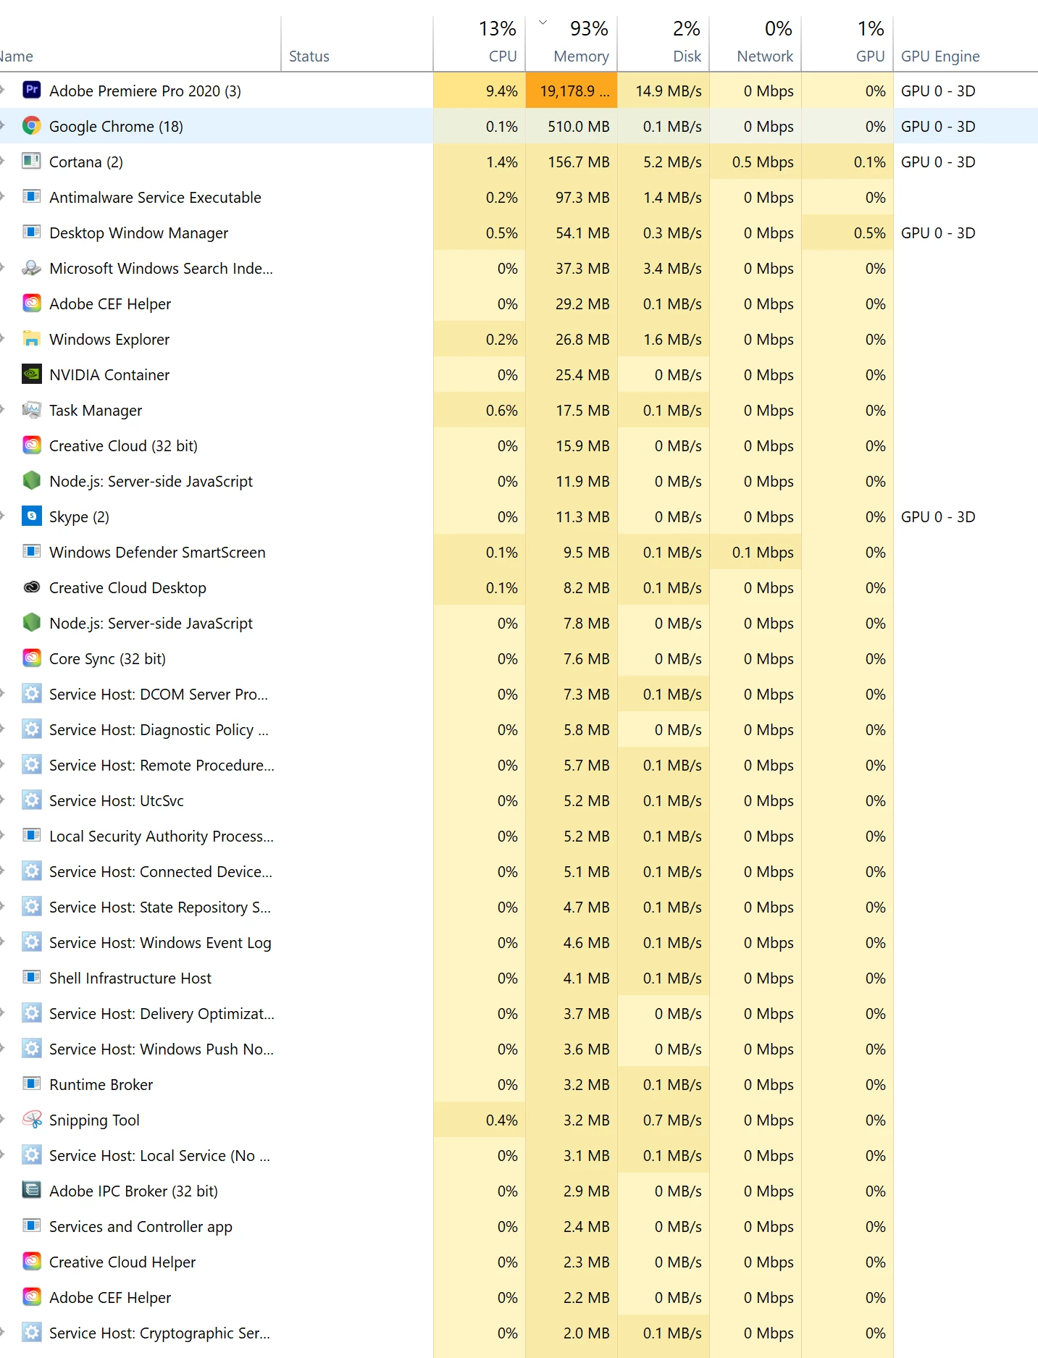
Task: Click the Microsoft Windows Search Indexer icon
Action: (31, 267)
